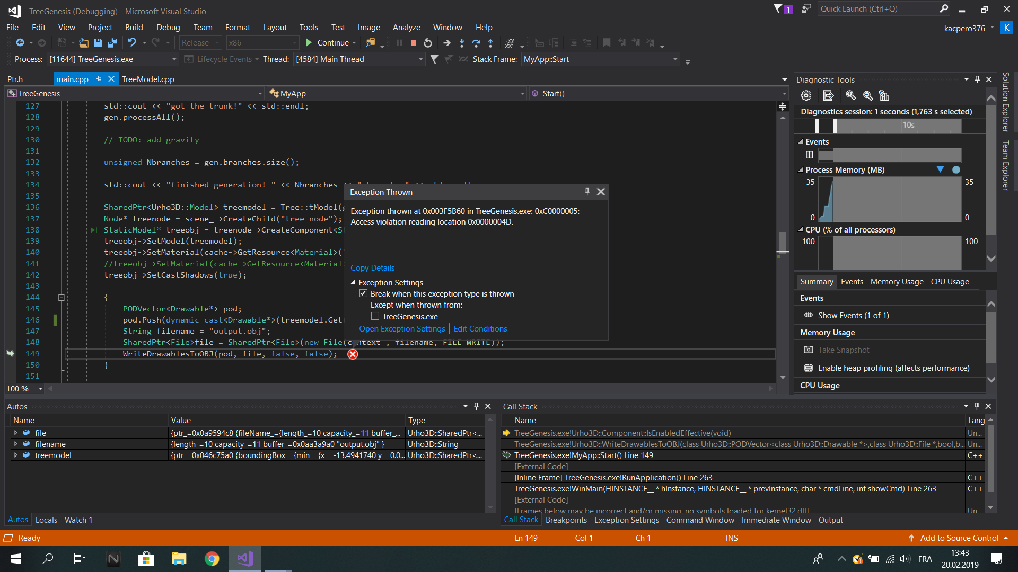This screenshot has width=1018, height=572.
Task: Click the split editor icon
Action: tap(783, 106)
